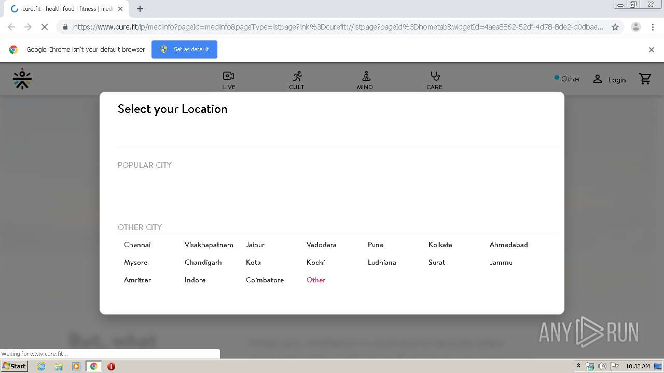
Task: Choose Vadodara as location
Action: tap(321, 245)
